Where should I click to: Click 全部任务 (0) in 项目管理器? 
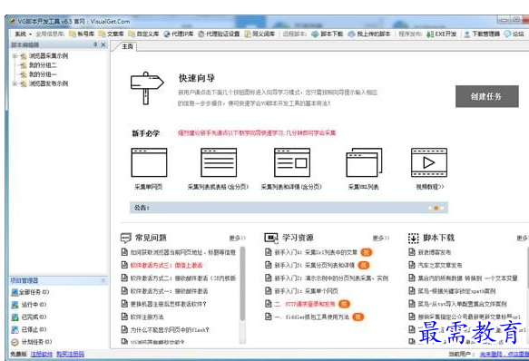31,292
